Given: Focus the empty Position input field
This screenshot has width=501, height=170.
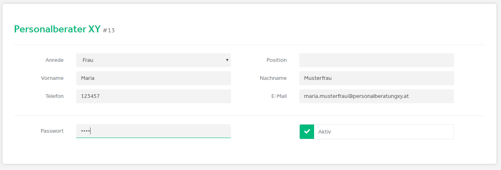Looking at the screenshot, I should click(376, 60).
